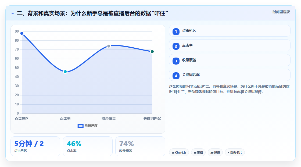Open the 收录覆盖 milestone row
The height and width of the screenshot is (167, 301).
coord(230,60)
